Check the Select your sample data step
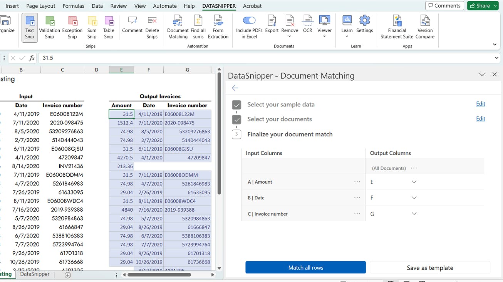The width and height of the screenshot is (503, 282). click(x=236, y=104)
